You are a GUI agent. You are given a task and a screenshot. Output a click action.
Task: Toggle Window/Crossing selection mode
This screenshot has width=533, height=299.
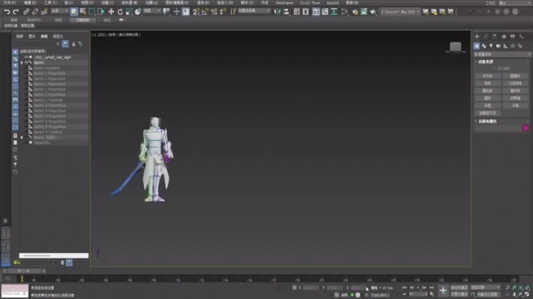pyautogui.click(x=101, y=12)
